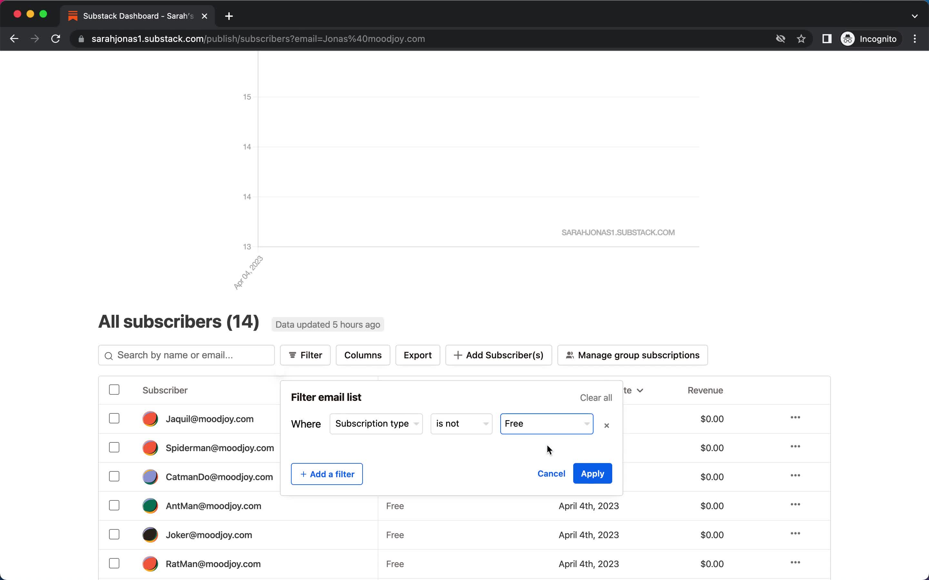Click the Add Subscriber(s) icon
929x580 pixels.
point(457,355)
